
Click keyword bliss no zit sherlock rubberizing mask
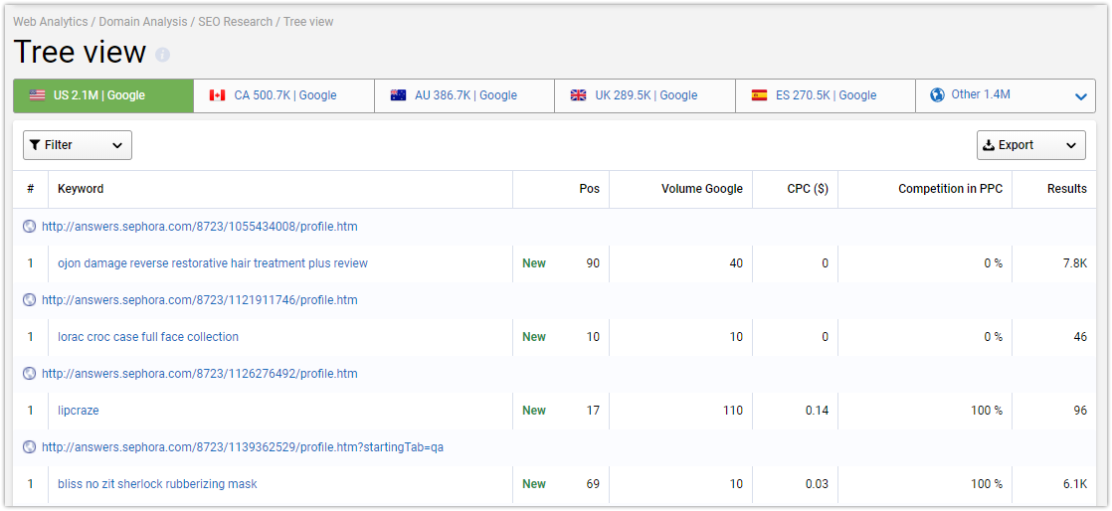click(157, 484)
